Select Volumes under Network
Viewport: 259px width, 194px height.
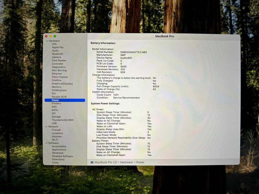click(x=57, y=136)
